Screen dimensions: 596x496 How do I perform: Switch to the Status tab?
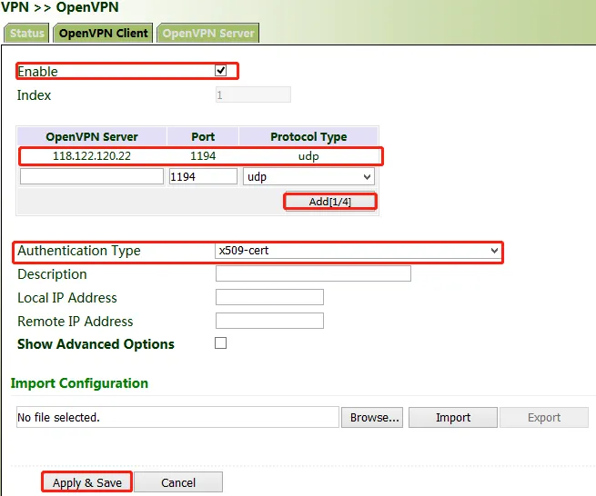pos(26,33)
